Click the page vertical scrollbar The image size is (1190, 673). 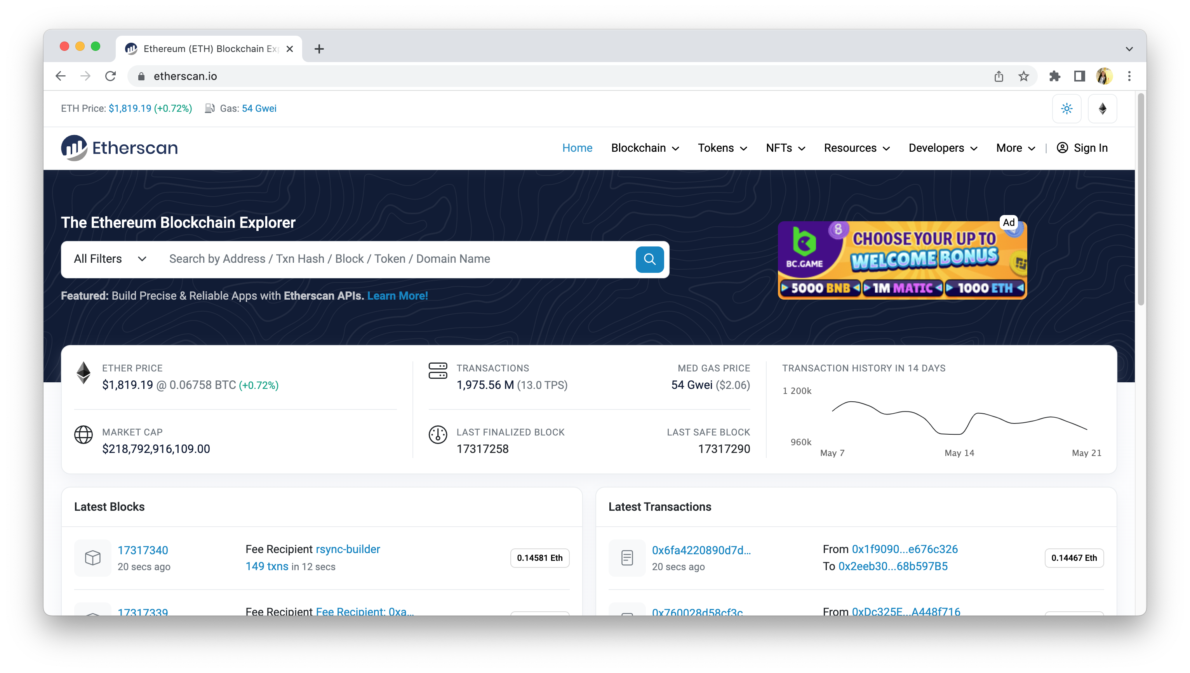1141,199
